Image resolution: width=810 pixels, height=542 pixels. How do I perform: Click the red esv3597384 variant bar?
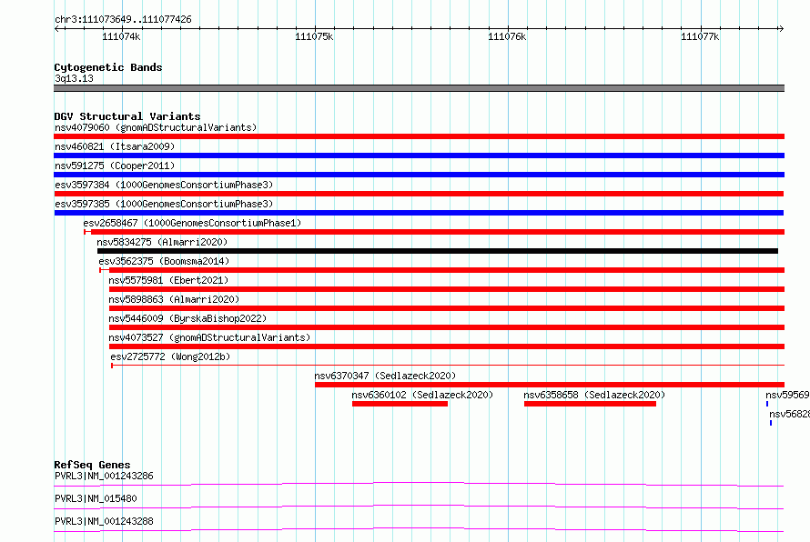(x=419, y=194)
